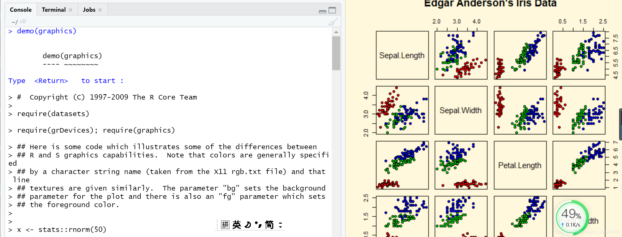Click the 'Type <Return> to start :' prompt
This screenshot has height=237, width=622.
click(66, 81)
